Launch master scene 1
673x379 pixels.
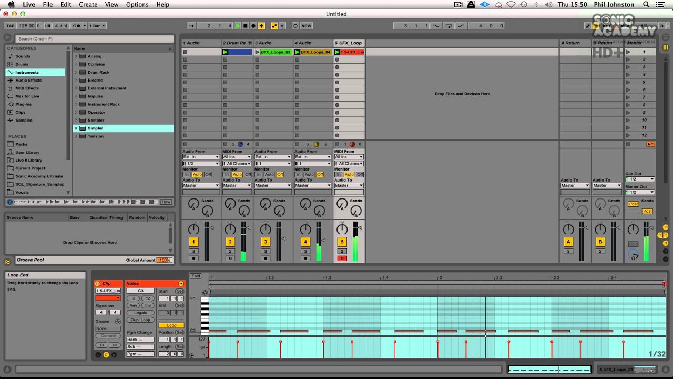tap(628, 52)
